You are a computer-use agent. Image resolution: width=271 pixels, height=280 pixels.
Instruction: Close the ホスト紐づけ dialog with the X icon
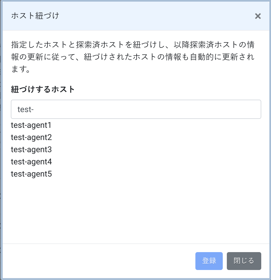[x=258, y=16]
